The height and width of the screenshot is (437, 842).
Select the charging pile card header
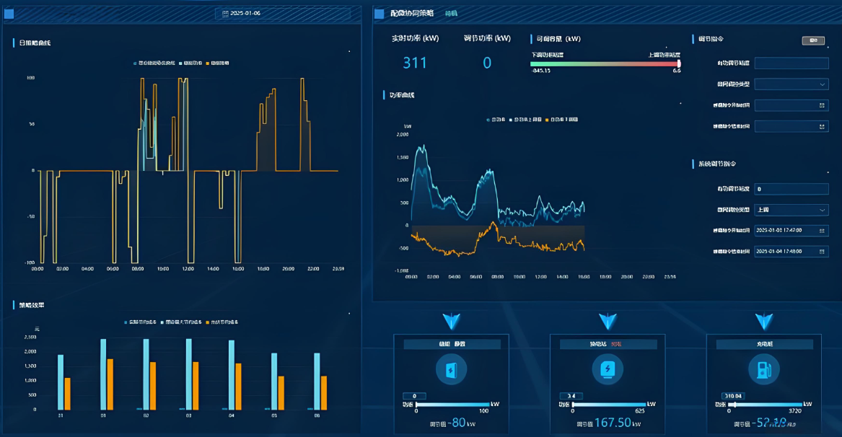763,345
